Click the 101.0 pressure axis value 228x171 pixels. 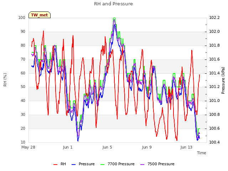tap(214, 100)
